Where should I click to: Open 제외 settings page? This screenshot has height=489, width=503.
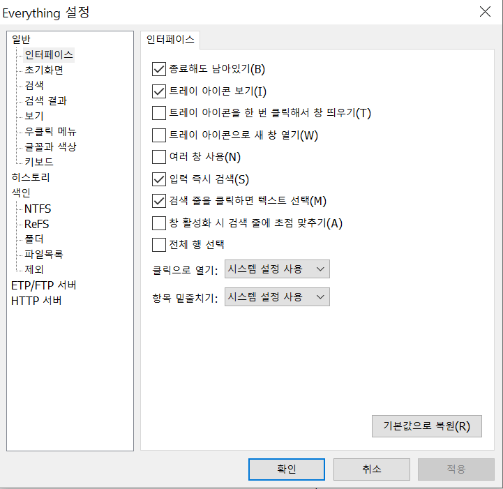point(34,269)
